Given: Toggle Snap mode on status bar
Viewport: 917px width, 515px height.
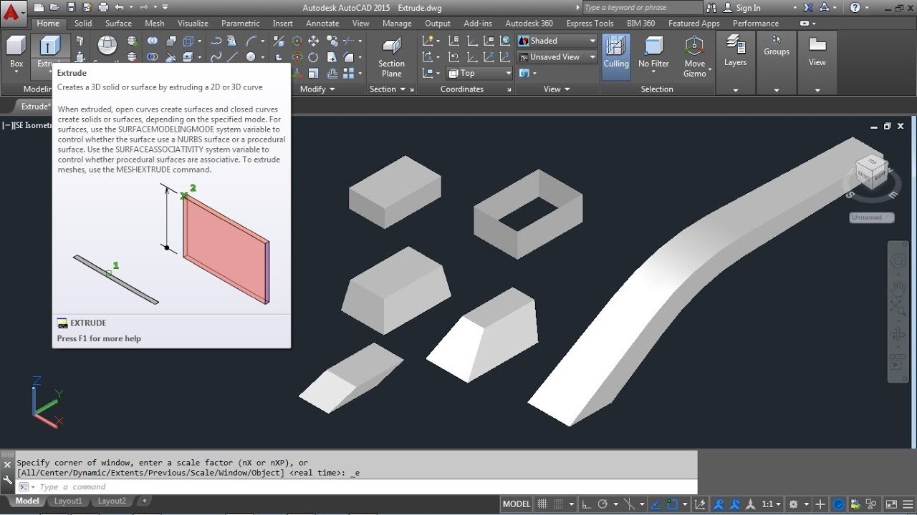Looking at the screenshot, I should pyautogui.click(x=559, y=504).
